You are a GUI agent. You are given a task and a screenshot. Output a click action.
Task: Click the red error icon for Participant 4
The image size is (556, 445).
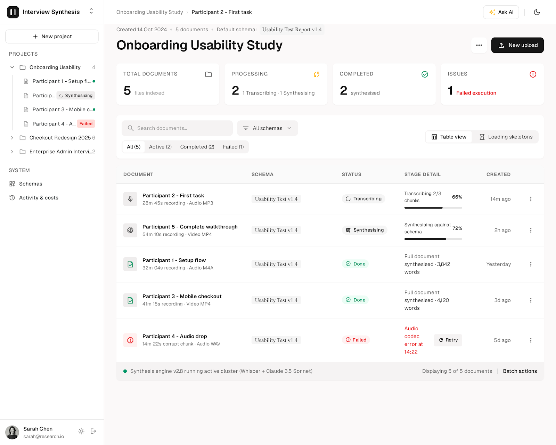click(x=130, y=340)
